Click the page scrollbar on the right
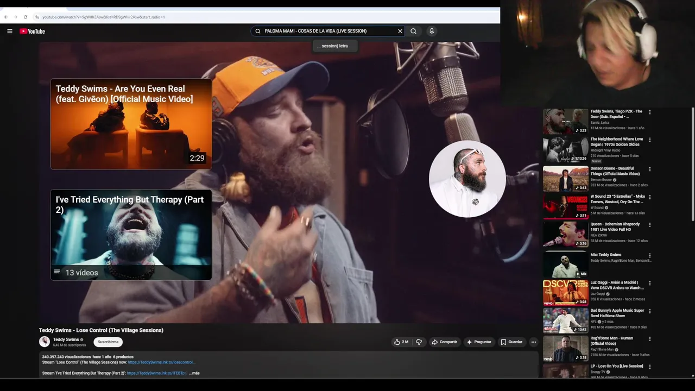695x391 pixels. click(692, 164)
